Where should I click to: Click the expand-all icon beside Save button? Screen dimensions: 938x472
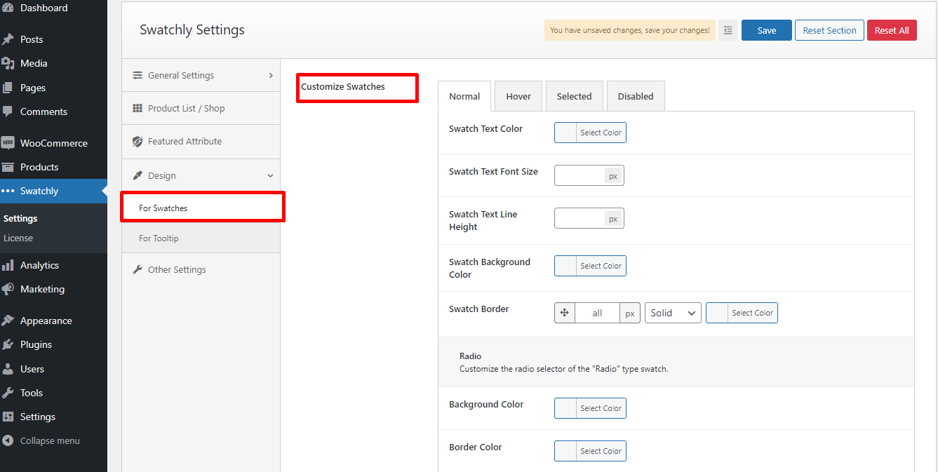pyautogui.click(x=728, y=30)
